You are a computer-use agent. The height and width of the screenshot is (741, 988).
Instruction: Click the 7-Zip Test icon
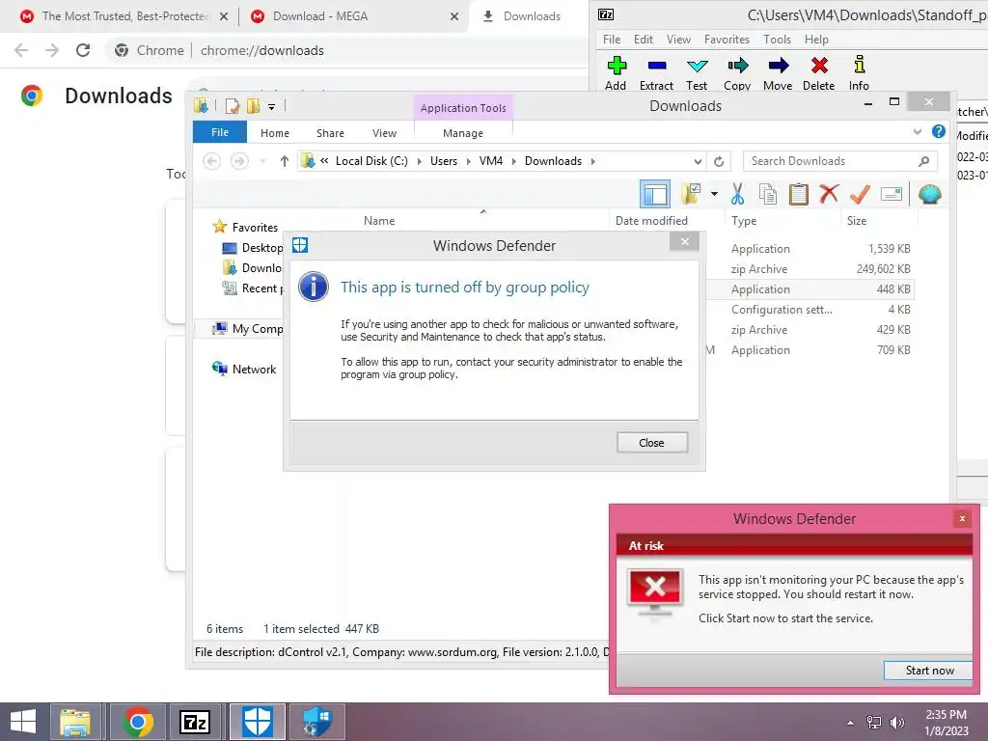[697, 66]
